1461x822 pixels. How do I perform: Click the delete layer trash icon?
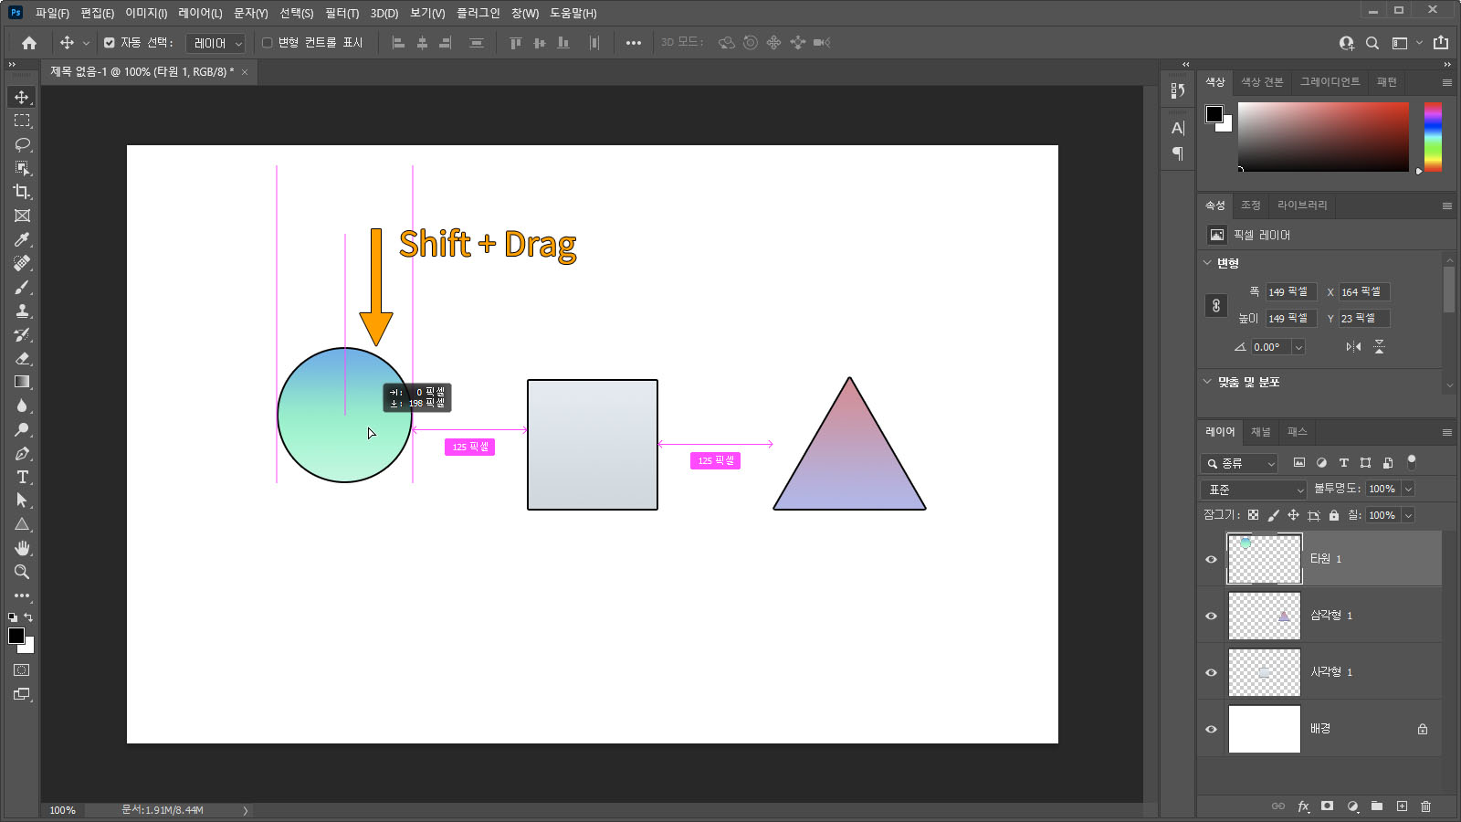(x=1426, y=806)
